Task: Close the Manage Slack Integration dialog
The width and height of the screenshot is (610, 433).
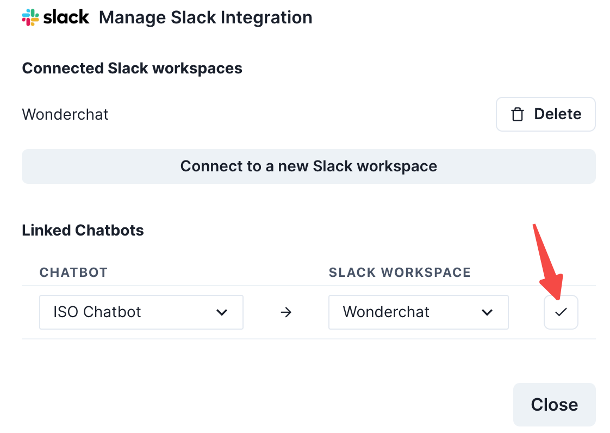Action: pyautogui.click(x=554, y=405)
